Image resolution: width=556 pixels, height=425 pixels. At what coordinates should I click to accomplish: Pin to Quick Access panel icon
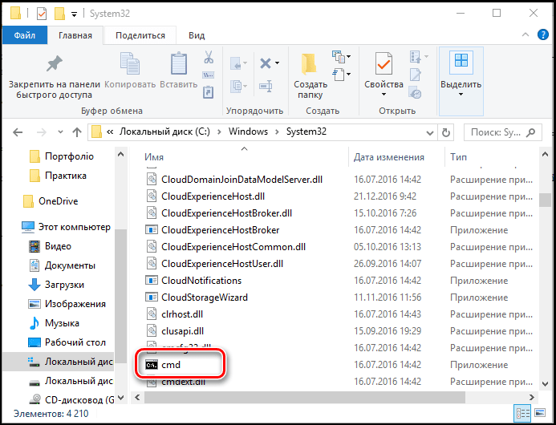(55, 64)
